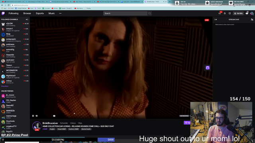Open sodapoppin channel in sidebar

[15, 40]
